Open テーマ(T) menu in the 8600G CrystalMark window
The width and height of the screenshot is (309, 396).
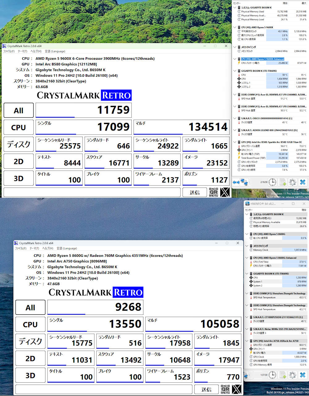34,248
